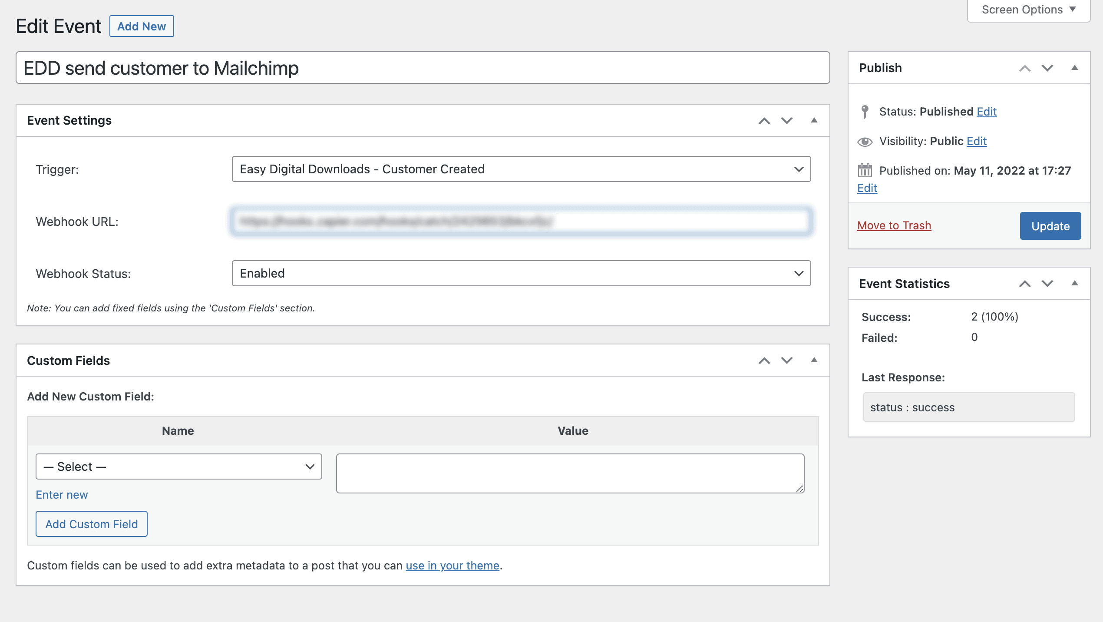The height and width of the screenshot is (622, 1103).
Task: Open the custom field Name select
Action: pyautogui.click(x=179, y=467)
